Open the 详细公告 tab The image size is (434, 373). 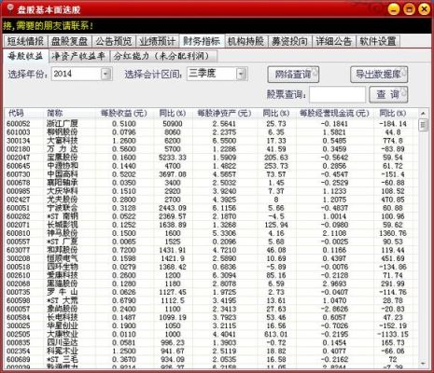click(333, 41)
